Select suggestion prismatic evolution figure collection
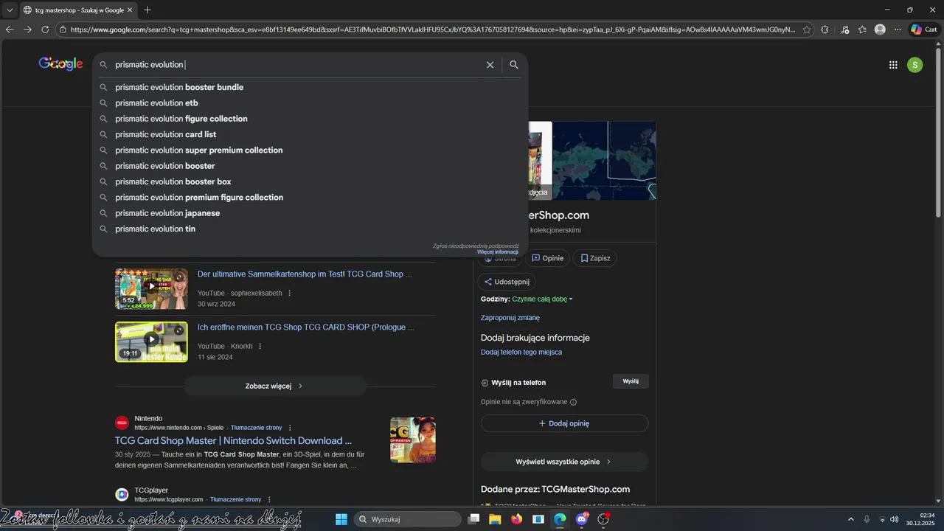Screen dimensions: 944x531 click(310, 119)
